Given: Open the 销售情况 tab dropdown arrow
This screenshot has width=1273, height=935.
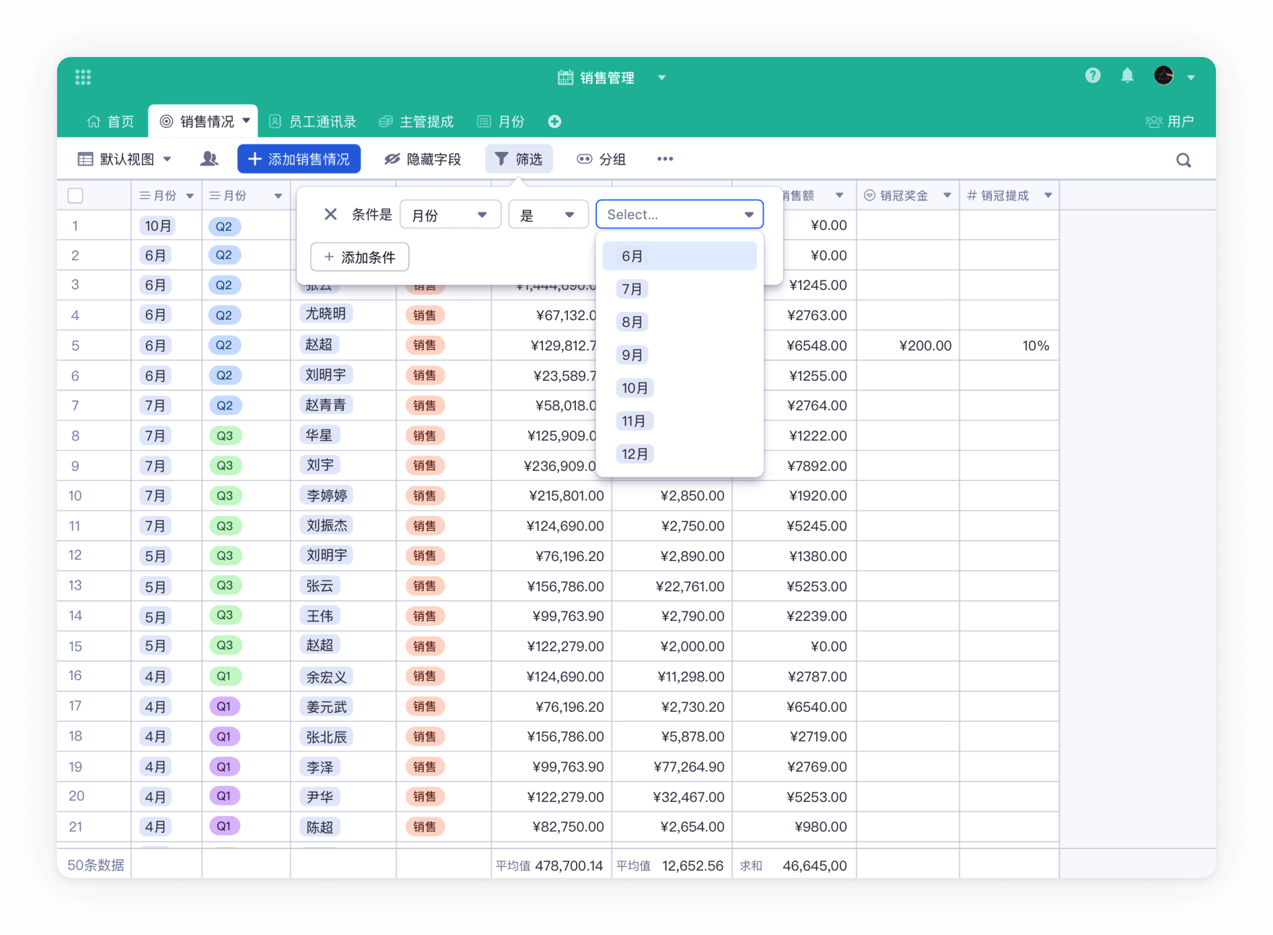Looking at the screenshot, I should [x=246, y=121].
